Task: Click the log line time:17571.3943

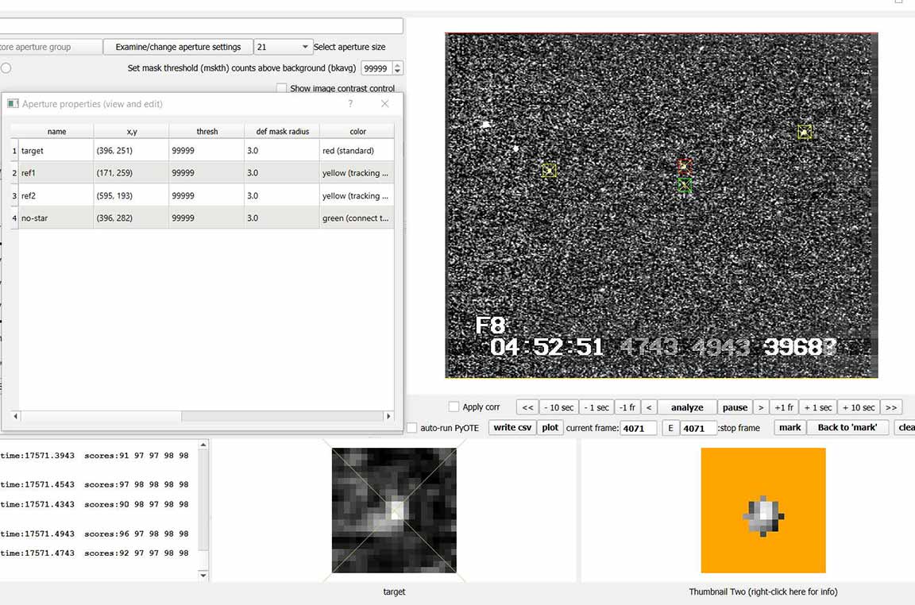Action: [95, 456]
